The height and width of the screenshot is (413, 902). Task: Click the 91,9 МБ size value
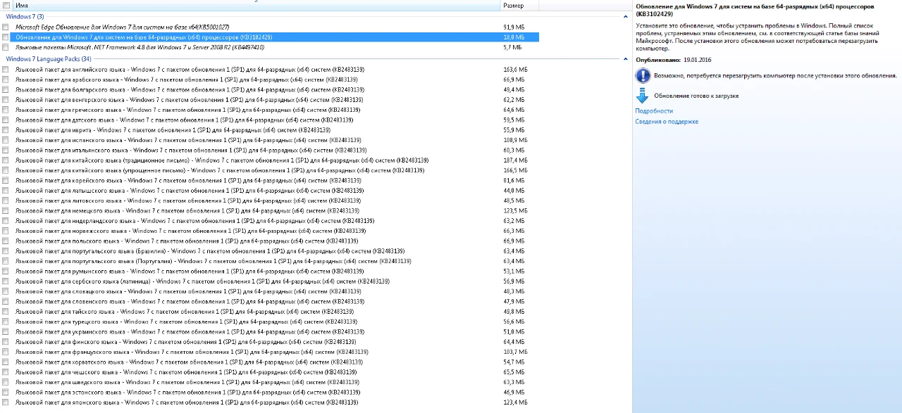pos(515,27)
